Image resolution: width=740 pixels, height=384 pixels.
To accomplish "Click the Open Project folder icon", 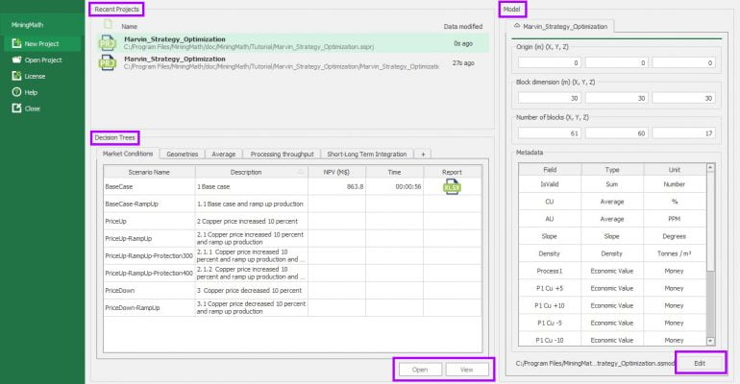I will pos(16,60).
